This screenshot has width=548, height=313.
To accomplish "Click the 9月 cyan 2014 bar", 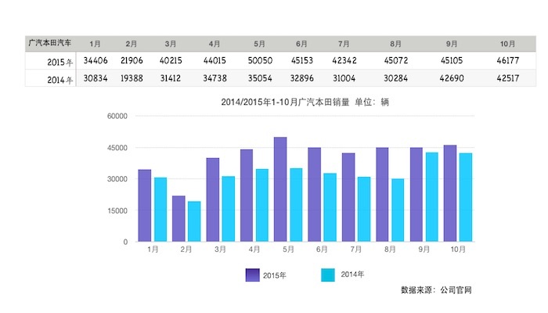I will (431, 197).
